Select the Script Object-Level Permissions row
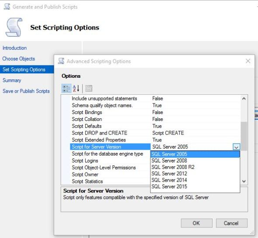Screen dimensions: 258x238 pyautogui.click(x=110, y=168)
